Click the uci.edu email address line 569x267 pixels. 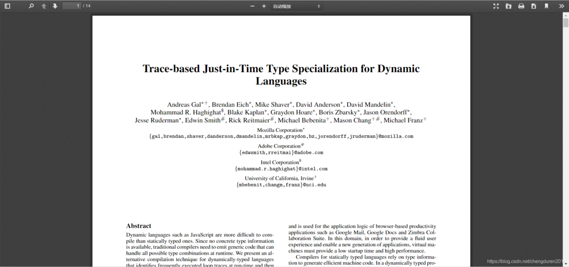point(281,185)
